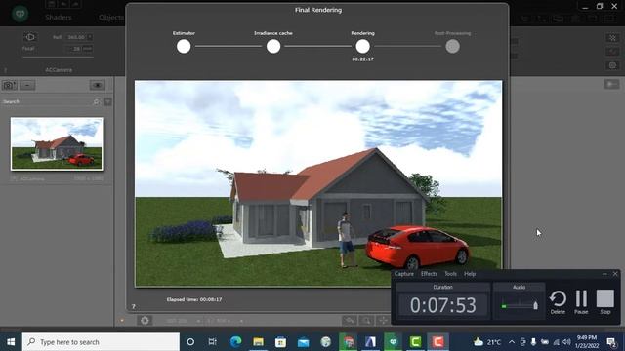This screenshot has width=625, height=351.
Task: Edit the Focal length field
Action: point(75,49)
